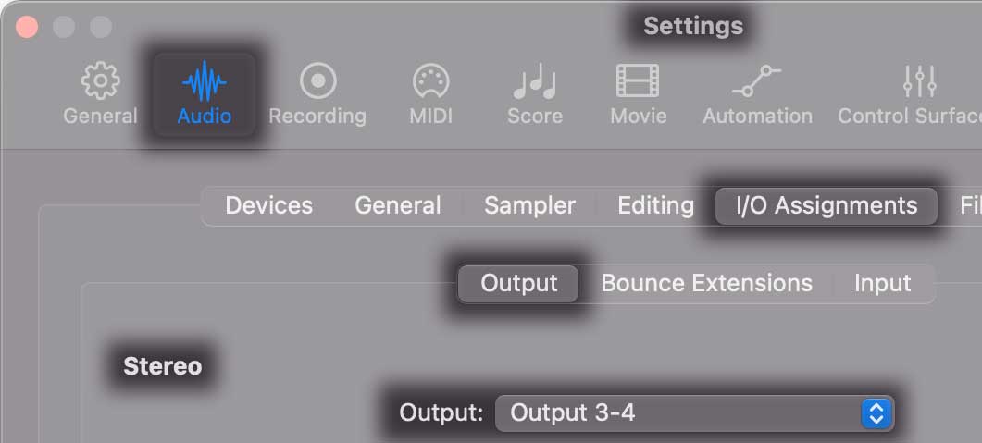This screenshot has width=982, height=443.
Task: Open the Automation settings pane
Action: coord(757,83)
